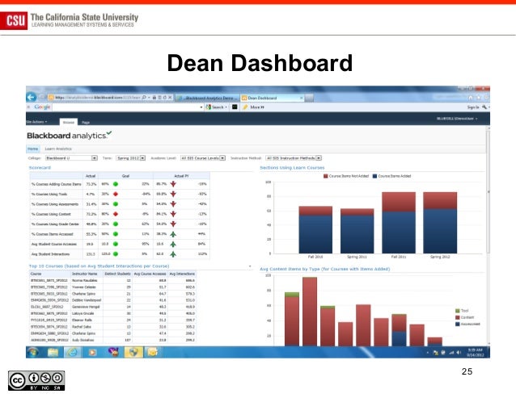Select the Page ribbon tab

tap(86, 122)
